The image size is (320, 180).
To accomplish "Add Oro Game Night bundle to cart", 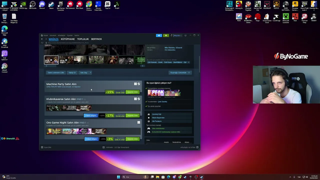I will pos(132,139).
